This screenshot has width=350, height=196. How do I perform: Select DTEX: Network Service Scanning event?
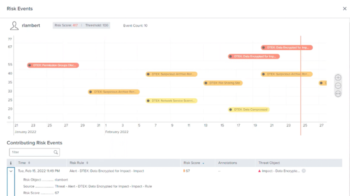172,101
